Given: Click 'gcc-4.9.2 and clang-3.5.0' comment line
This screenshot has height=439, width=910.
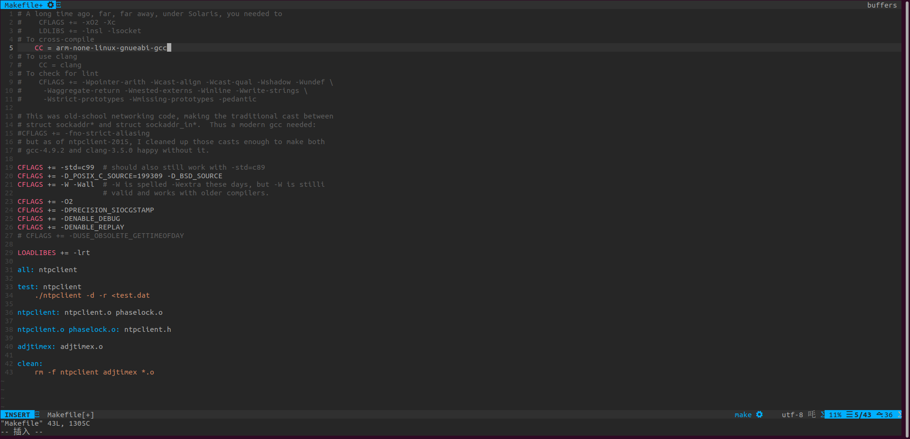Looking at the screenshot, I should 113,150.
